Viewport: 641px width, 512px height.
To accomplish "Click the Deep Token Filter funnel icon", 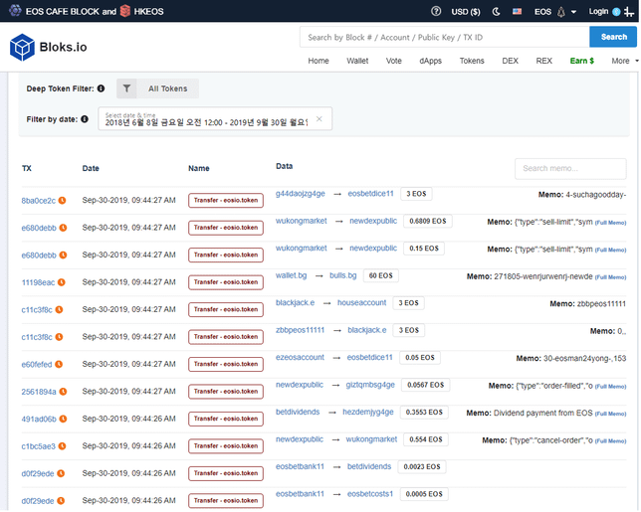I will coord(126,88).
